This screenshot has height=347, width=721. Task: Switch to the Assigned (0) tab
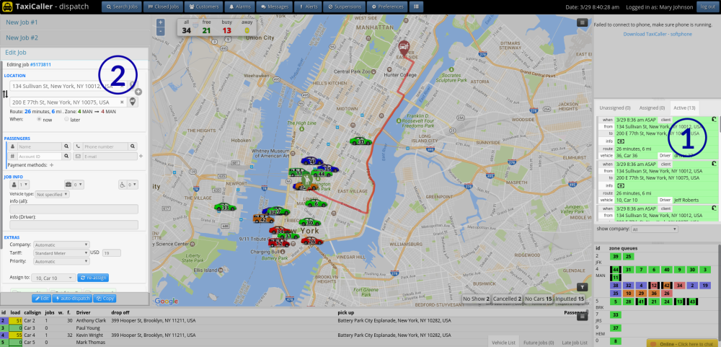(x=652, y=107)
